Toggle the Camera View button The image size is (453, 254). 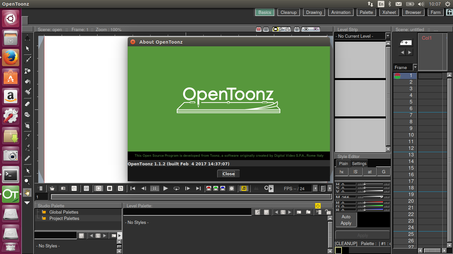click(x=288, y=29)
